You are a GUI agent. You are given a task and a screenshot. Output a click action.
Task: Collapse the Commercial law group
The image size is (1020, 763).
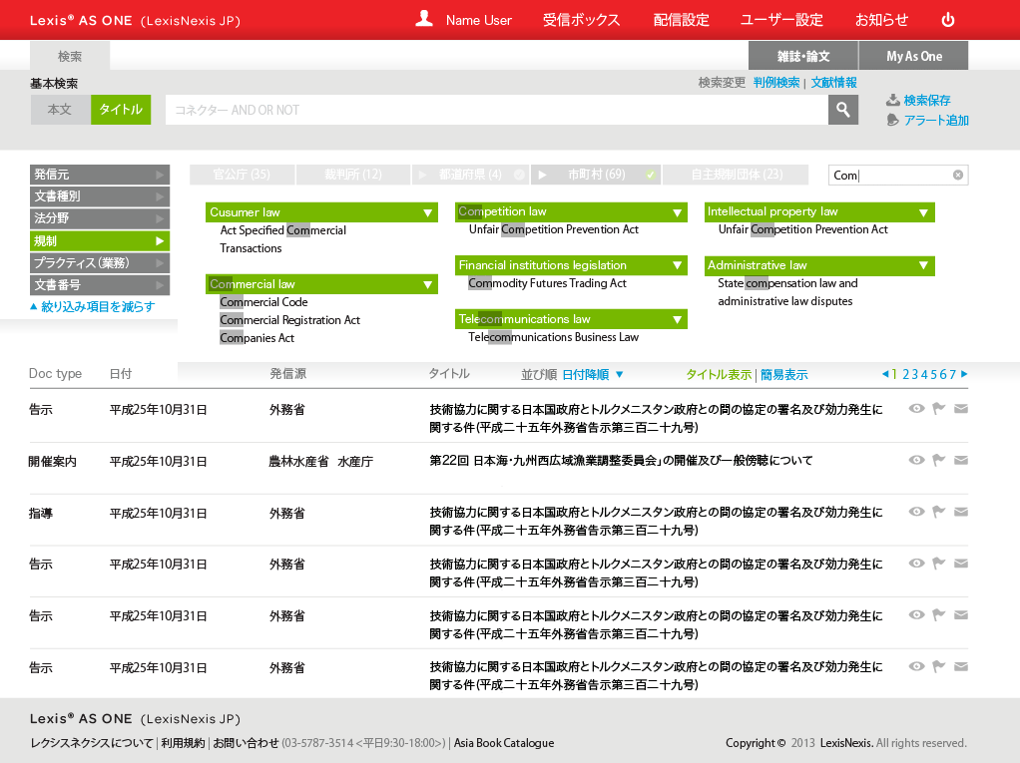click(x=427, y=284)
